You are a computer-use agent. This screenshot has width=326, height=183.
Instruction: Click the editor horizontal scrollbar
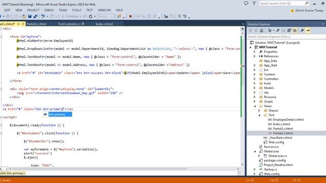tap(124, 169)
